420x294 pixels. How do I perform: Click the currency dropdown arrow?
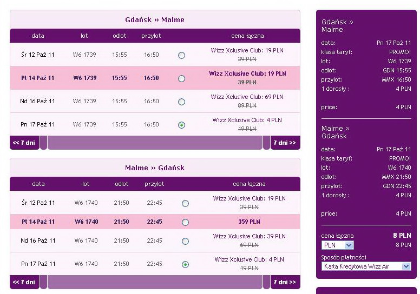point(349,245)
